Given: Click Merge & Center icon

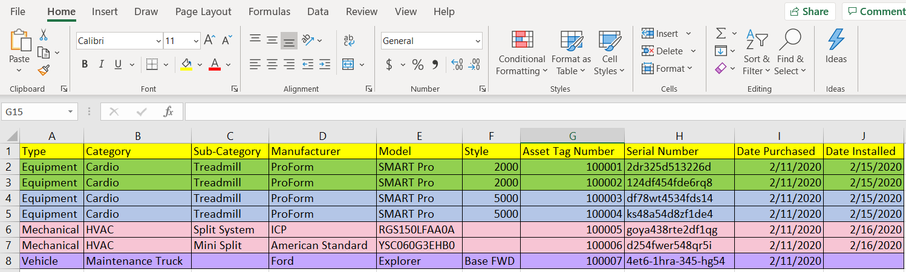Looking at the screenshot, I should [348, 64].
